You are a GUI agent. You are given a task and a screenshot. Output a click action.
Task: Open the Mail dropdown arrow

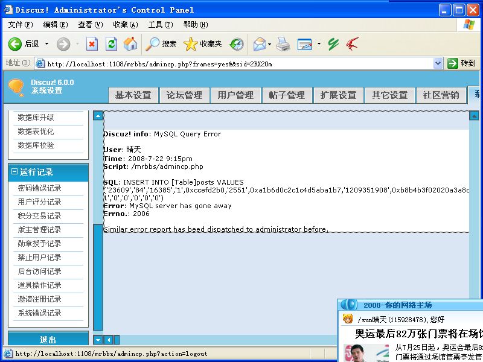270,44
